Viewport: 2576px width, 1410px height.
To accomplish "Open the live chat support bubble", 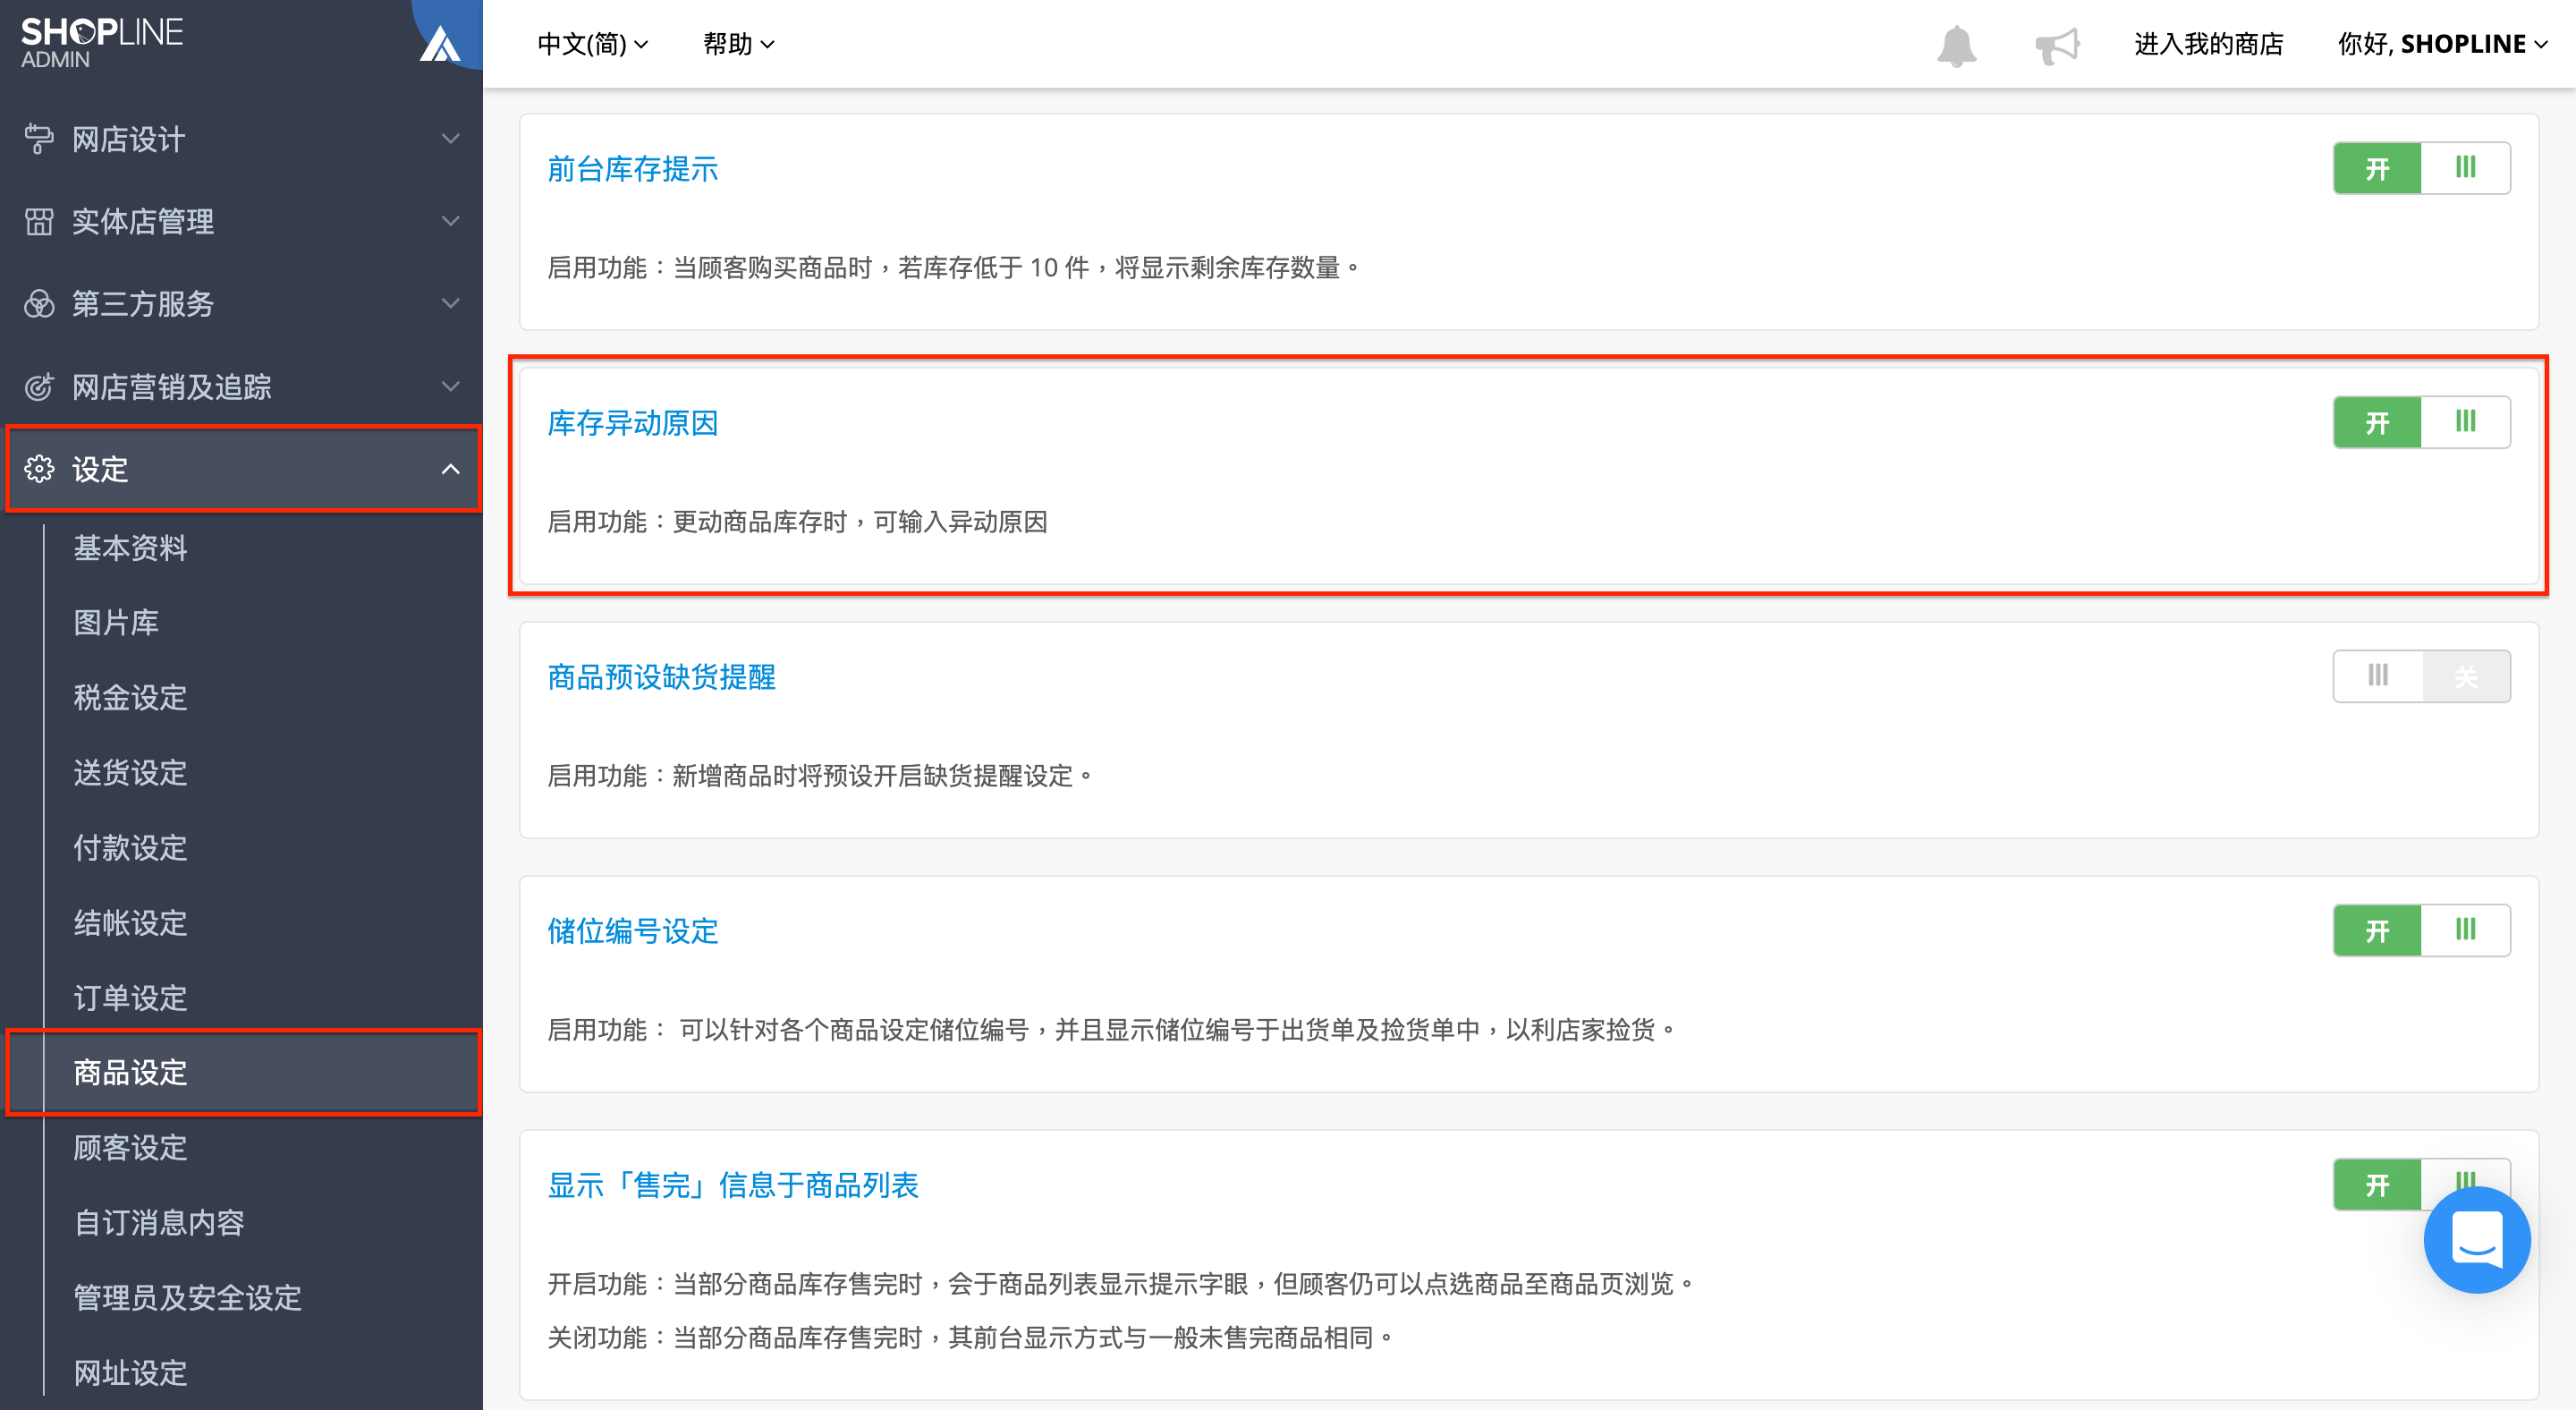I will (x=2476, y=1240).
